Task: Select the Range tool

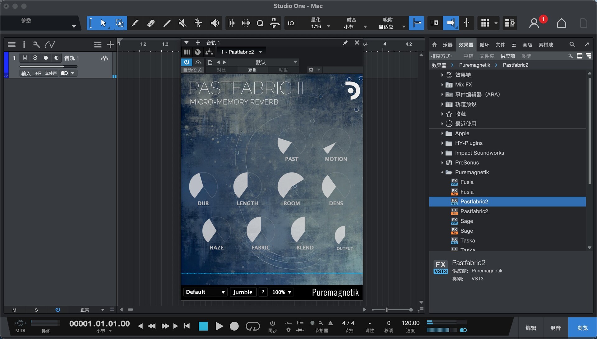Action: point(119,23)
